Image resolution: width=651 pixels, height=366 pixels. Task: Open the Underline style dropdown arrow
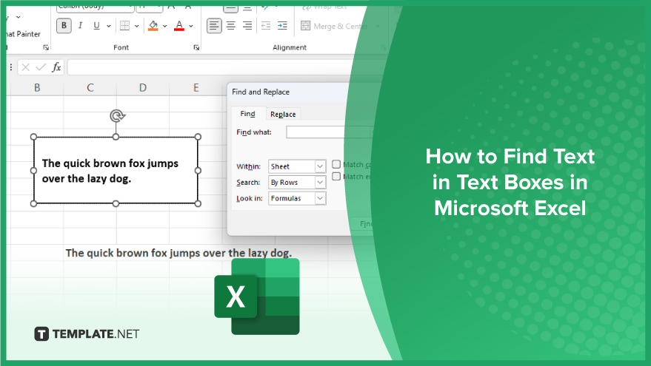tap(109, 26)
